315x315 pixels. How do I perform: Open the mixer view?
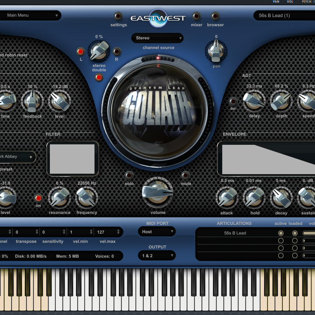pyautogui.click(x=196, y=17)
